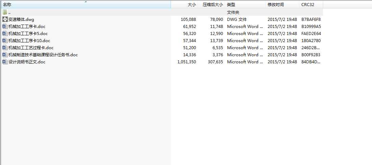The width and height of the screenshot is (372, 165).
Task: Click the Microsoft Word type in 机械加工工序卡5.doc row
Action: point(245,34)
